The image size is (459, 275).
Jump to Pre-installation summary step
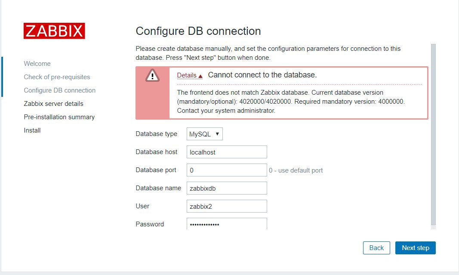[59, 117]
